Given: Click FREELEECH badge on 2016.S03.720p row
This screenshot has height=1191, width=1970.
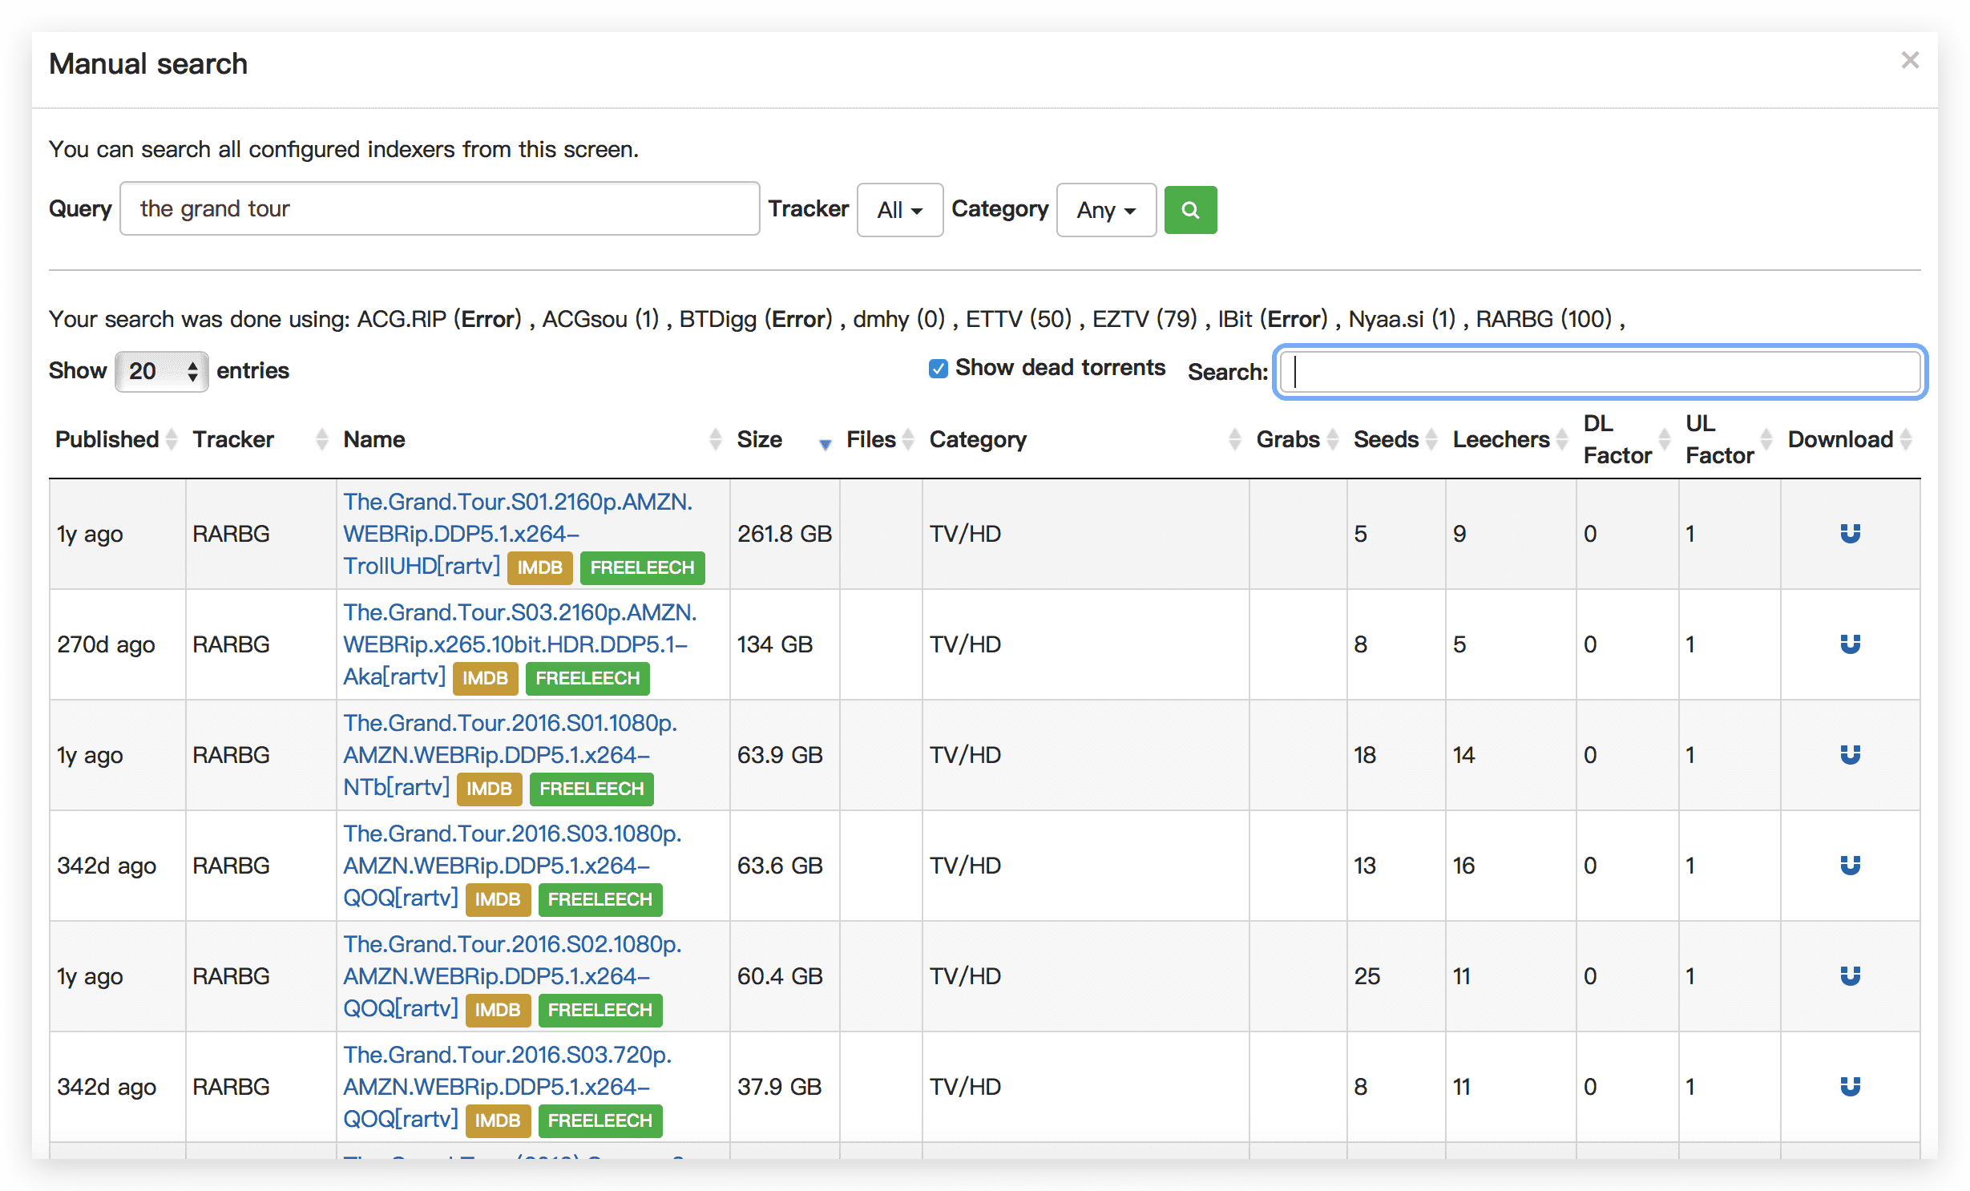Looking at the screenshot, I should click(600, 1120).
